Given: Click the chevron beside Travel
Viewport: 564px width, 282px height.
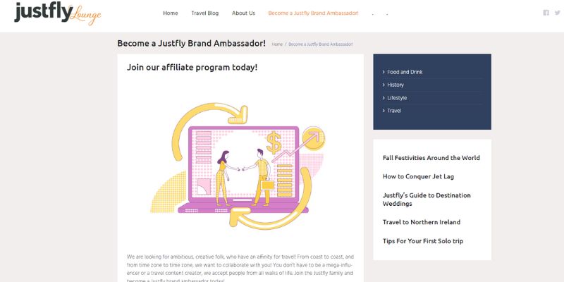Looking at the screenshot, I should pos(384,111).
